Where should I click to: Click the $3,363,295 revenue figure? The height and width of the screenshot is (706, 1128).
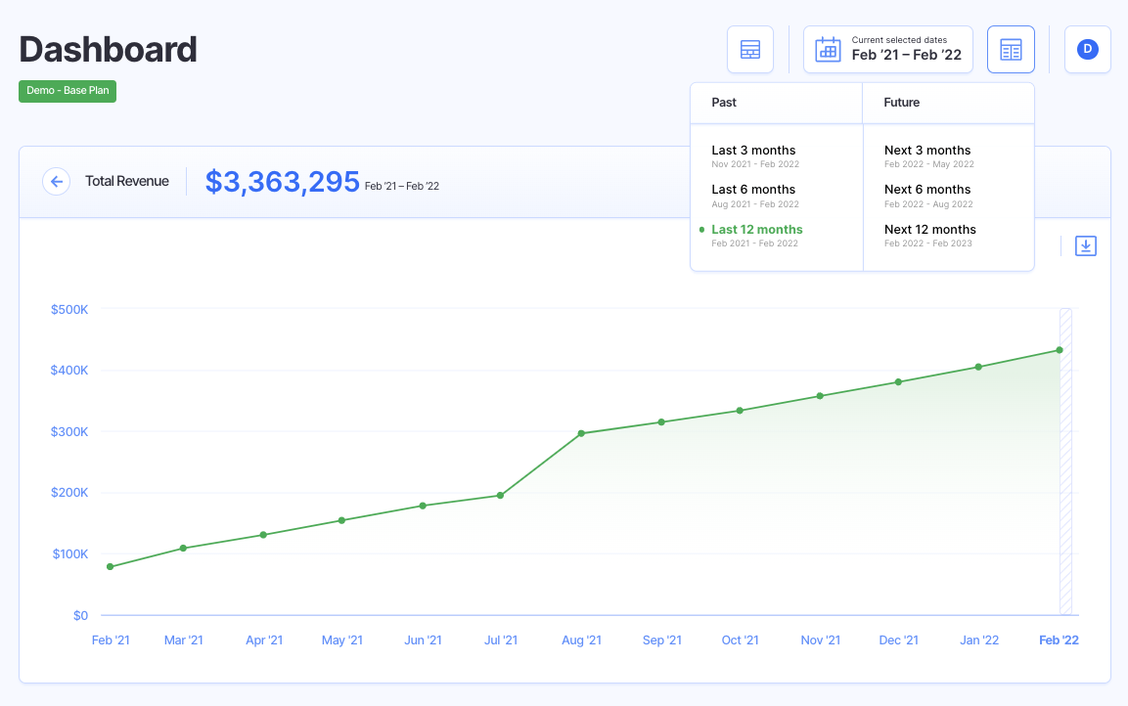click(x=282, y=181)
